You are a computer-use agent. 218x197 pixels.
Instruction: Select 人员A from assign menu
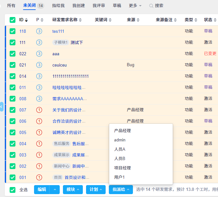(120, 149)
